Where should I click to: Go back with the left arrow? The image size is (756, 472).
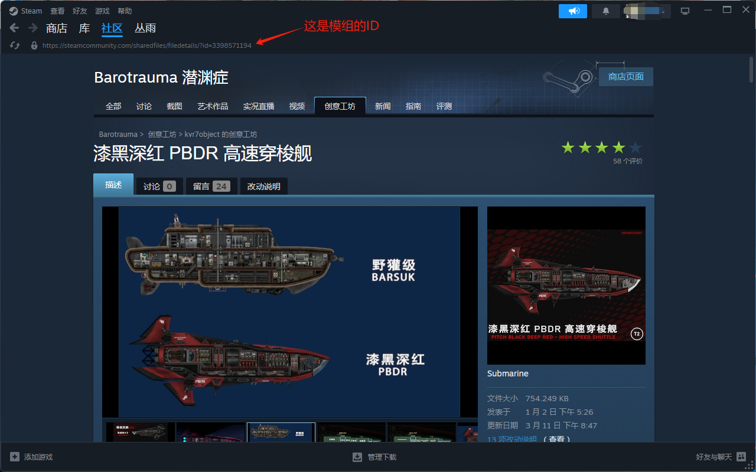pos(14,28)
